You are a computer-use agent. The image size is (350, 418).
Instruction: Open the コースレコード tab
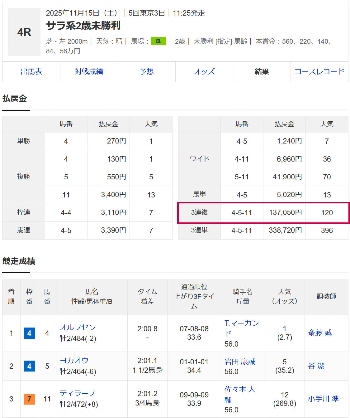(x=319, y=72)
